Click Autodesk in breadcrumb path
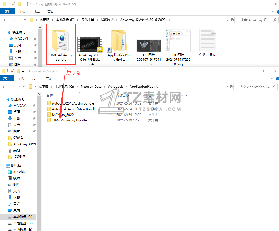This screenshot has height=231, width=279. (115, 87)
